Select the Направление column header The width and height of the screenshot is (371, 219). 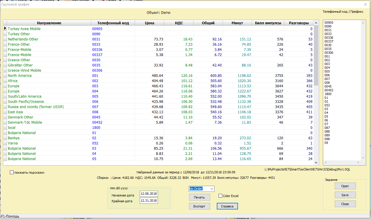[x=49, y=23]
